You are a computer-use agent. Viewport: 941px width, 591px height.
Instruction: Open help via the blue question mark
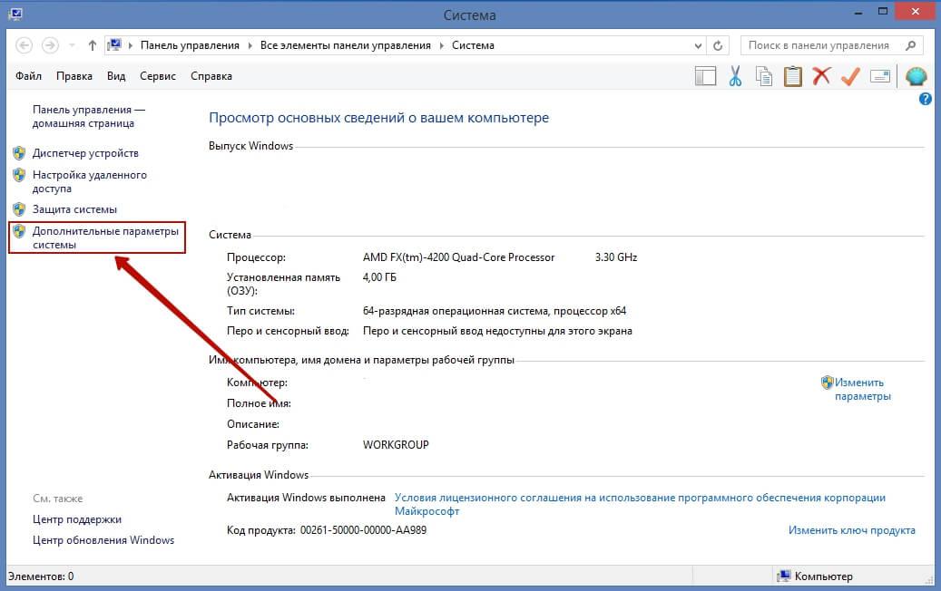point(925,99)
